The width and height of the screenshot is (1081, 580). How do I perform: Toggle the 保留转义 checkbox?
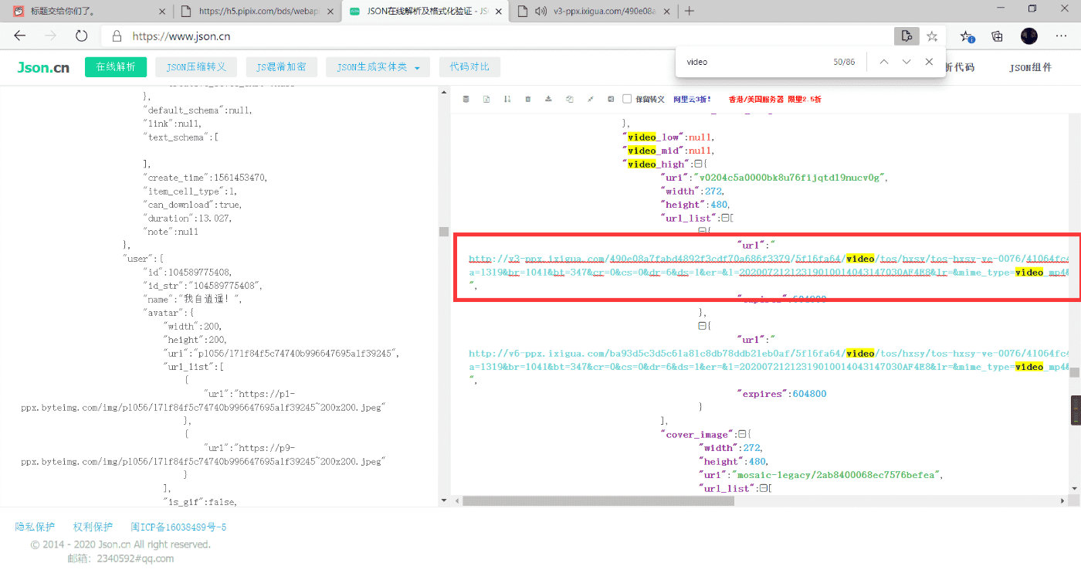pyautogui.click(x=627, y=99)
